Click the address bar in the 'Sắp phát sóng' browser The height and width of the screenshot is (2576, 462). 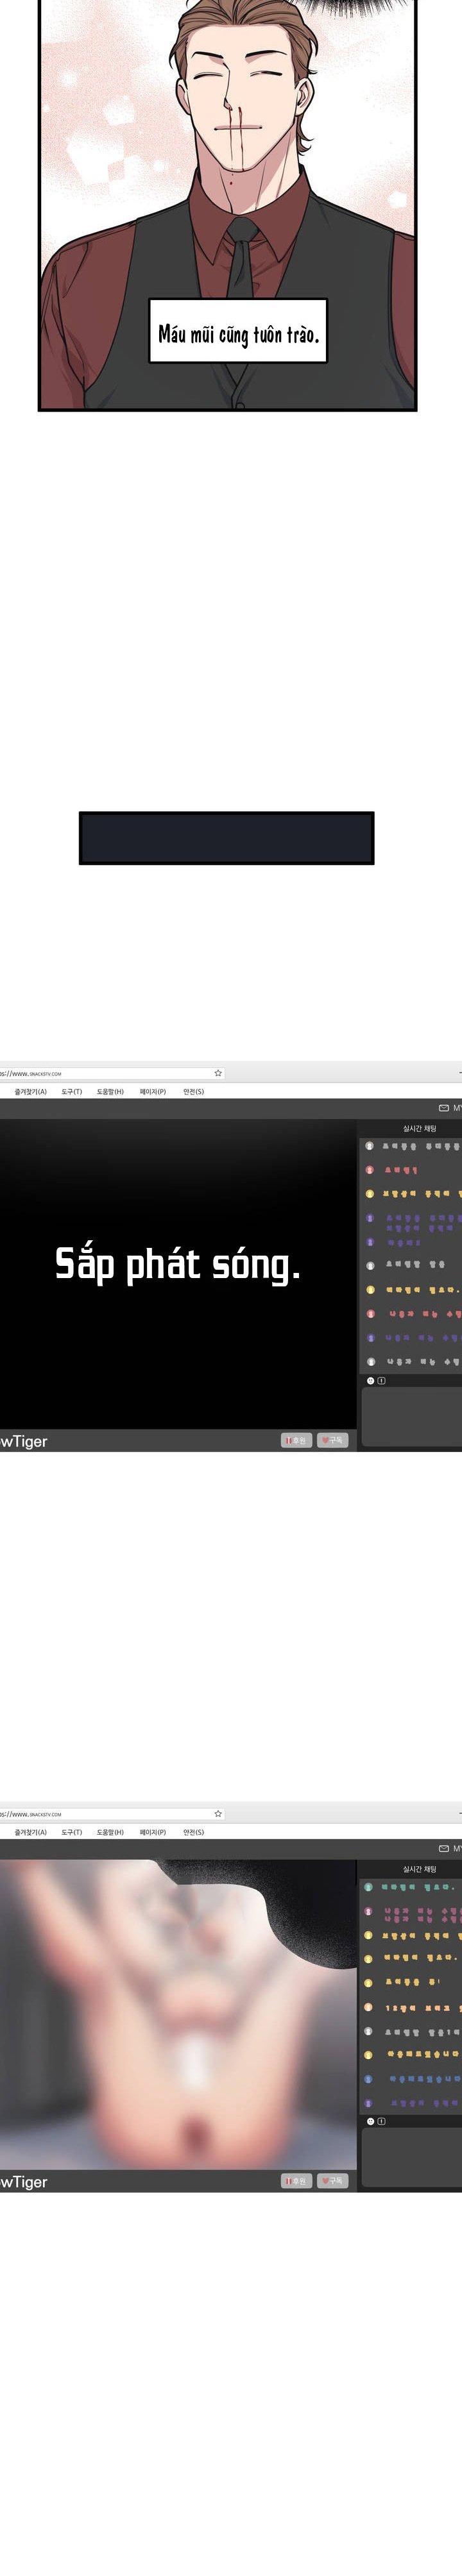pos(100,1073)
